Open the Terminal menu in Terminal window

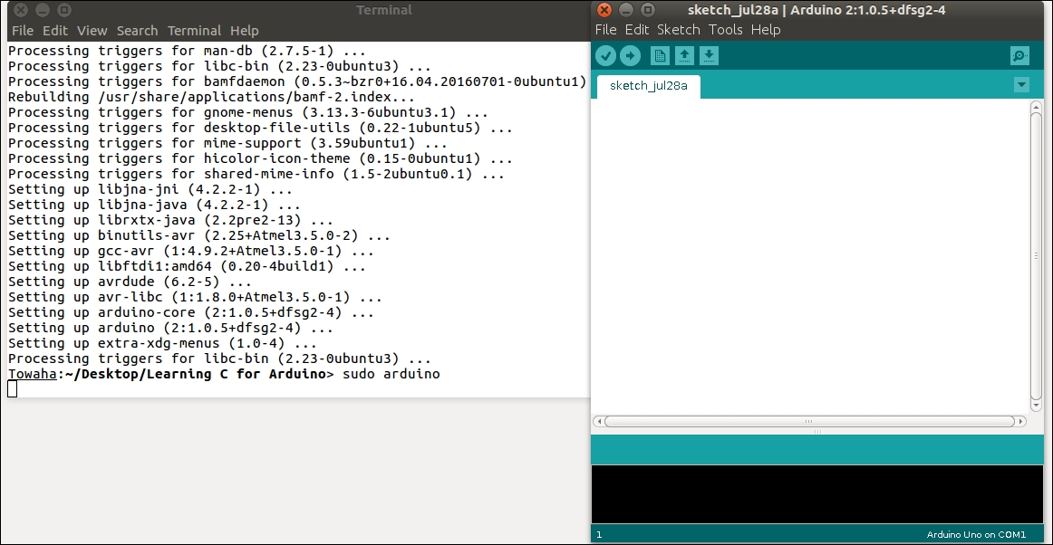coord(194,31)
